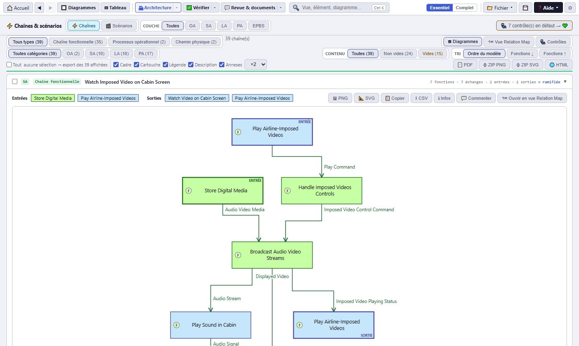This screenshot has height=346, width=579.
Task: Export the diagram as PNG
Action: tap(340, 98)
